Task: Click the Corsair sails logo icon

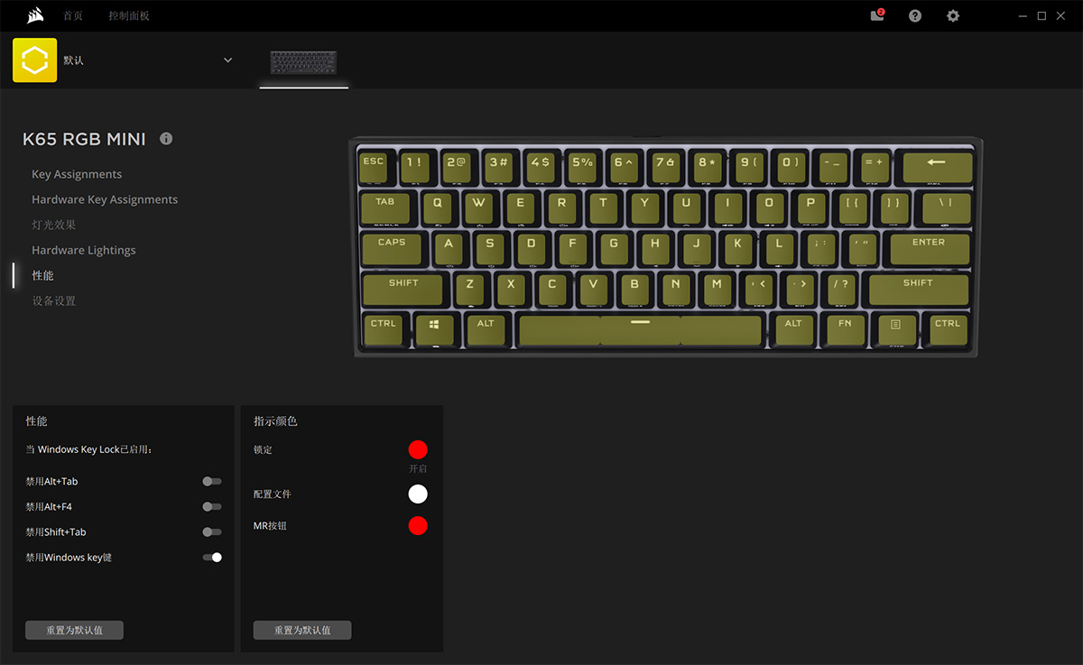Action: click(x=34, y=15)
